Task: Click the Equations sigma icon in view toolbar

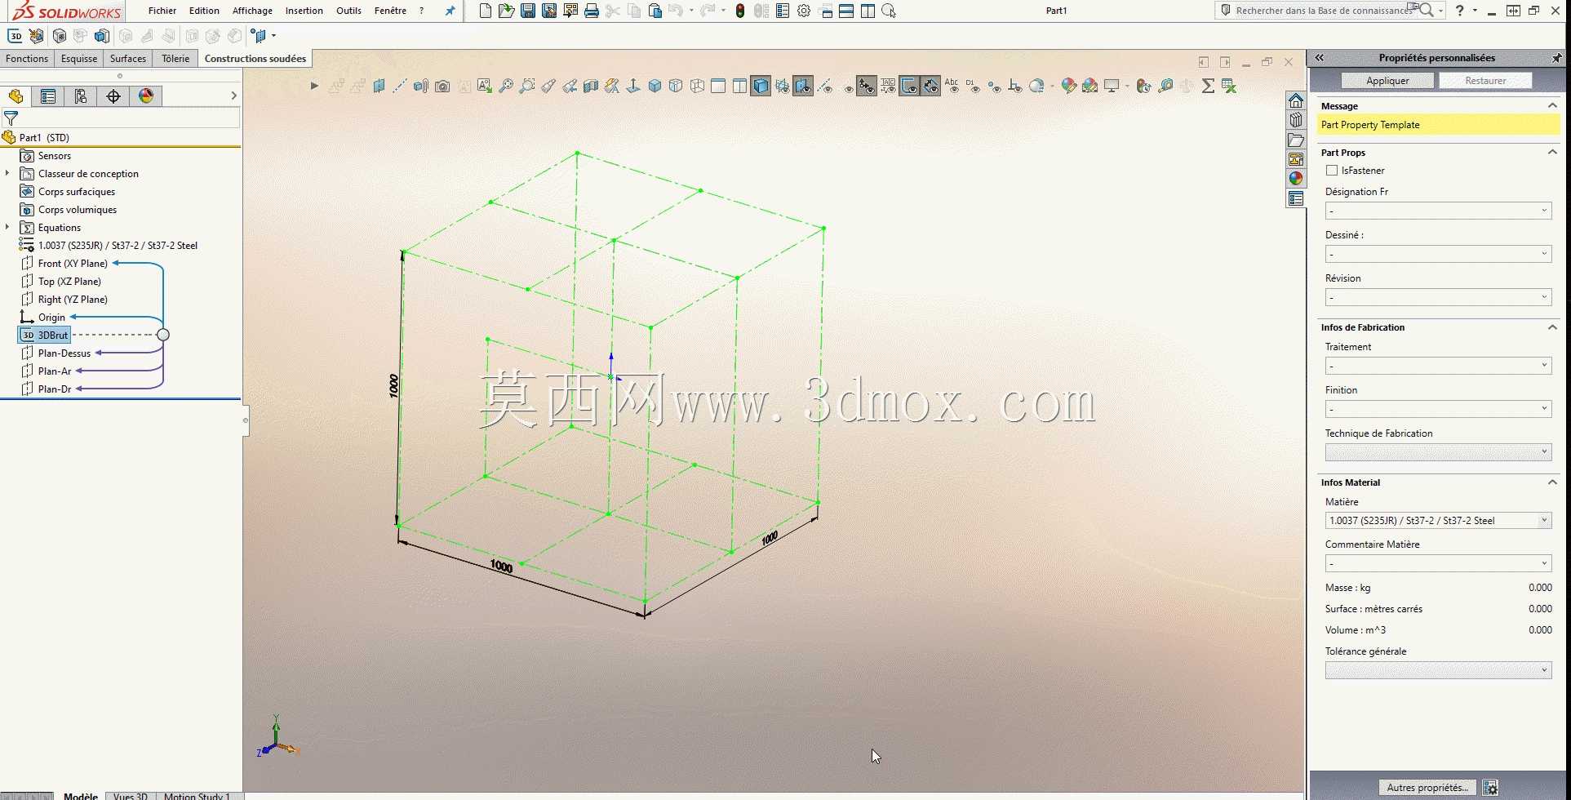Action: click(1208, 86)
